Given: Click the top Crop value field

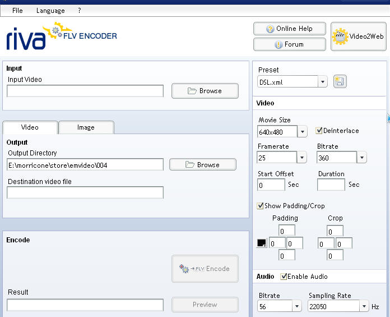Looking at the screenshot, I should click(335, 231).
